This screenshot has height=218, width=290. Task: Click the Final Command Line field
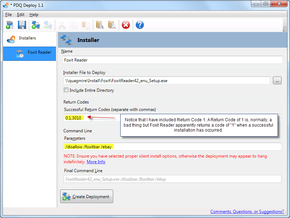tap(172, 179)
